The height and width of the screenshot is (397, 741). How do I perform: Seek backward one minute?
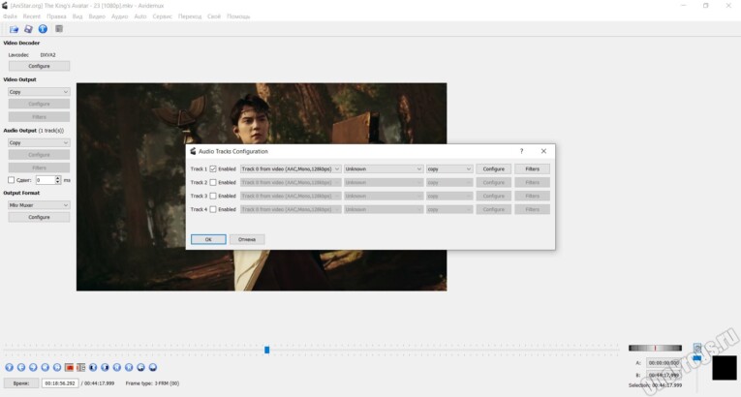[140, 367]
